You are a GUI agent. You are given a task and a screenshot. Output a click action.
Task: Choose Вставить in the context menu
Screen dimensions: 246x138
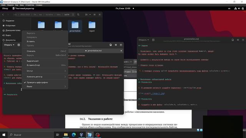click(45, 41)
